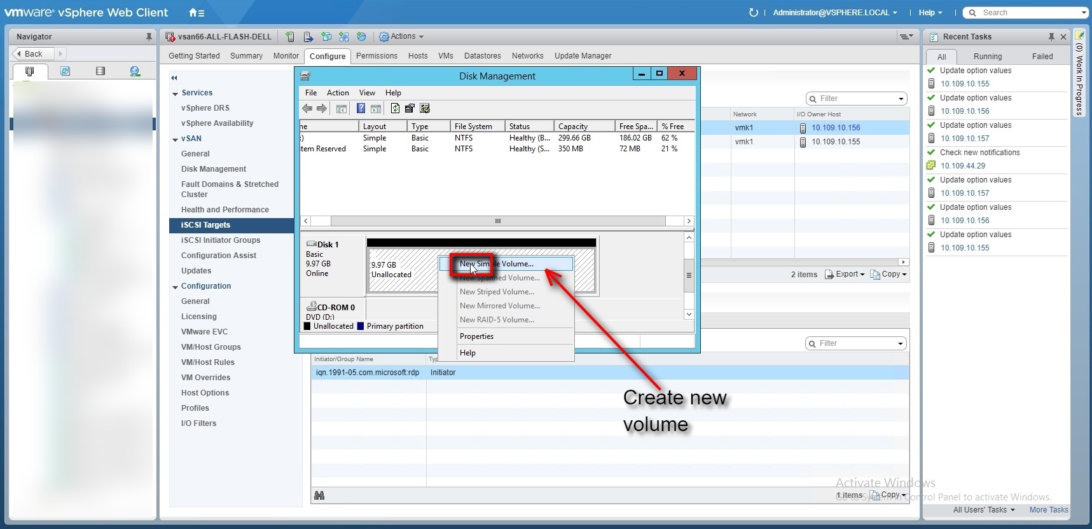Viewport: 1092px width, 529px height.
Task: Pin the Navigator panel
Action: pyautogui.click(x=149, y=37)
